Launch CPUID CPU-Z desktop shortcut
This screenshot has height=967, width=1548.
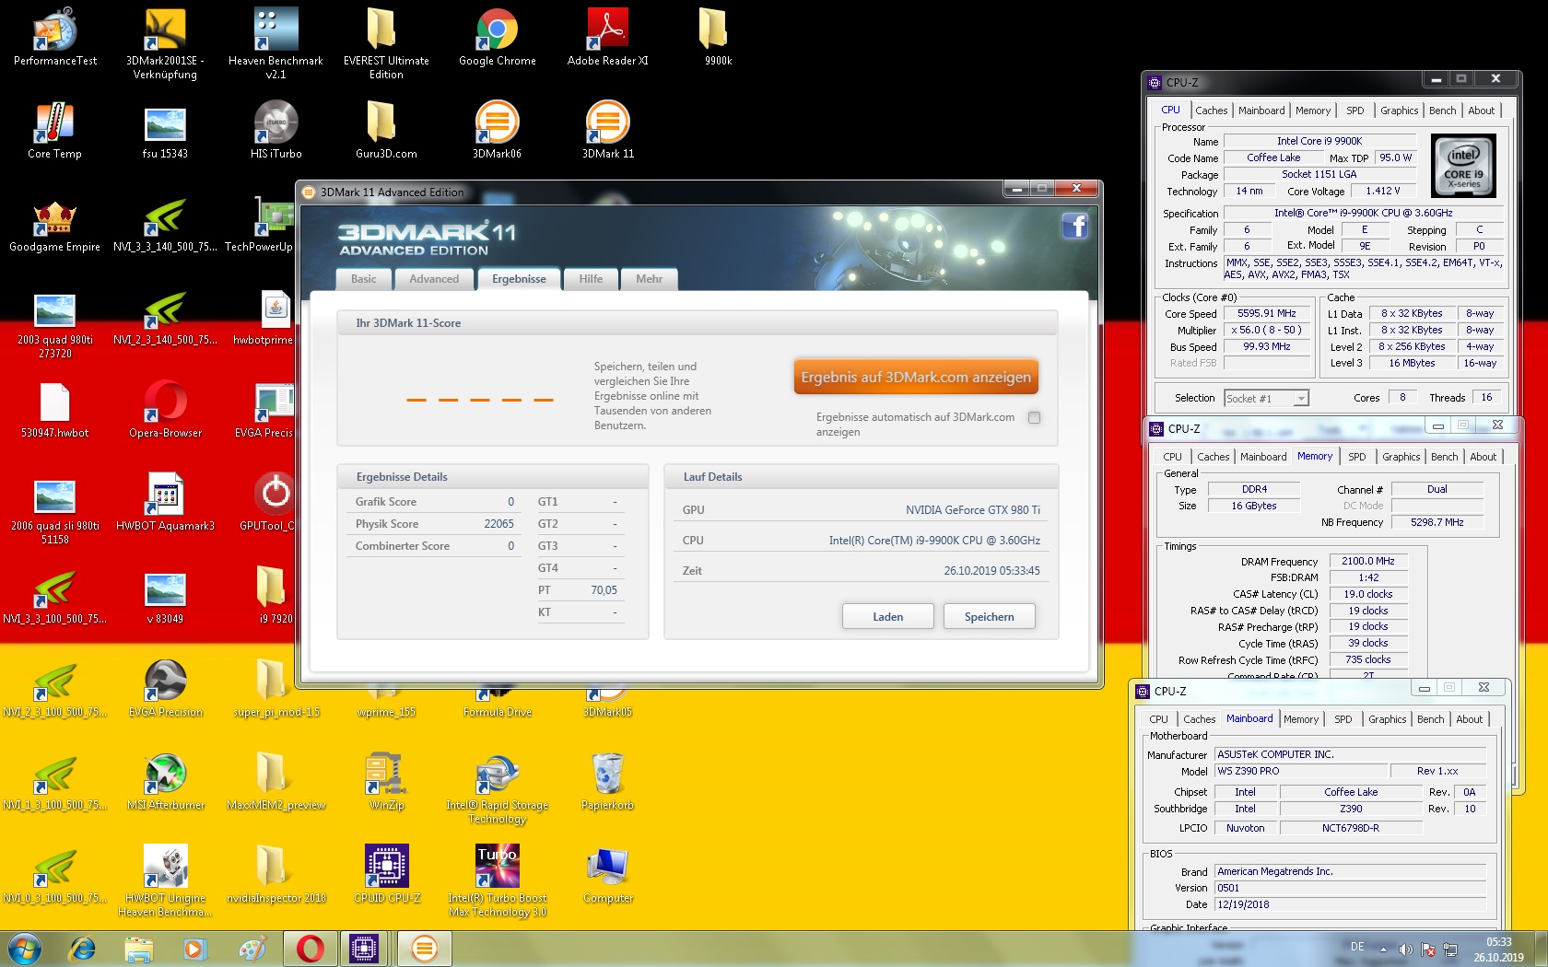[386, 875]
